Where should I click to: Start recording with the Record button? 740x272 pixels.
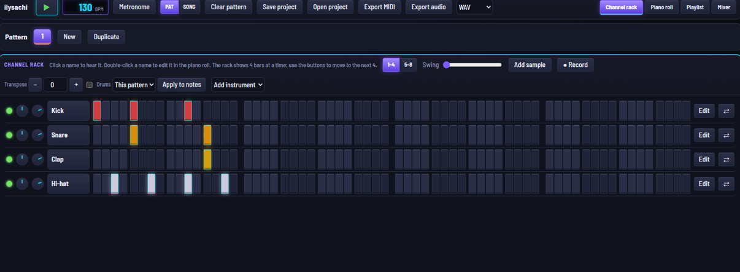click(576, 64)
